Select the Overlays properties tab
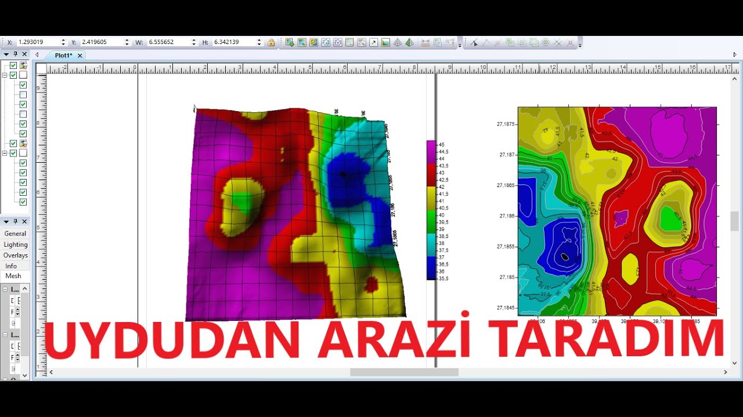The height and width of the screenshot is (417, 743). (15, 255)
